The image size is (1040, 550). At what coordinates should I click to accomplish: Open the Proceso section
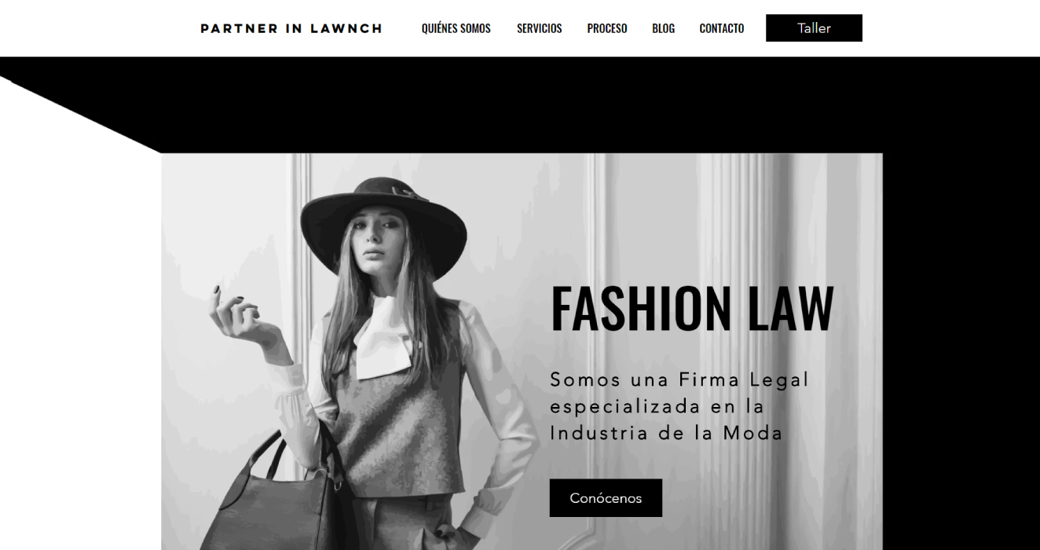click(x=607, y=28)
